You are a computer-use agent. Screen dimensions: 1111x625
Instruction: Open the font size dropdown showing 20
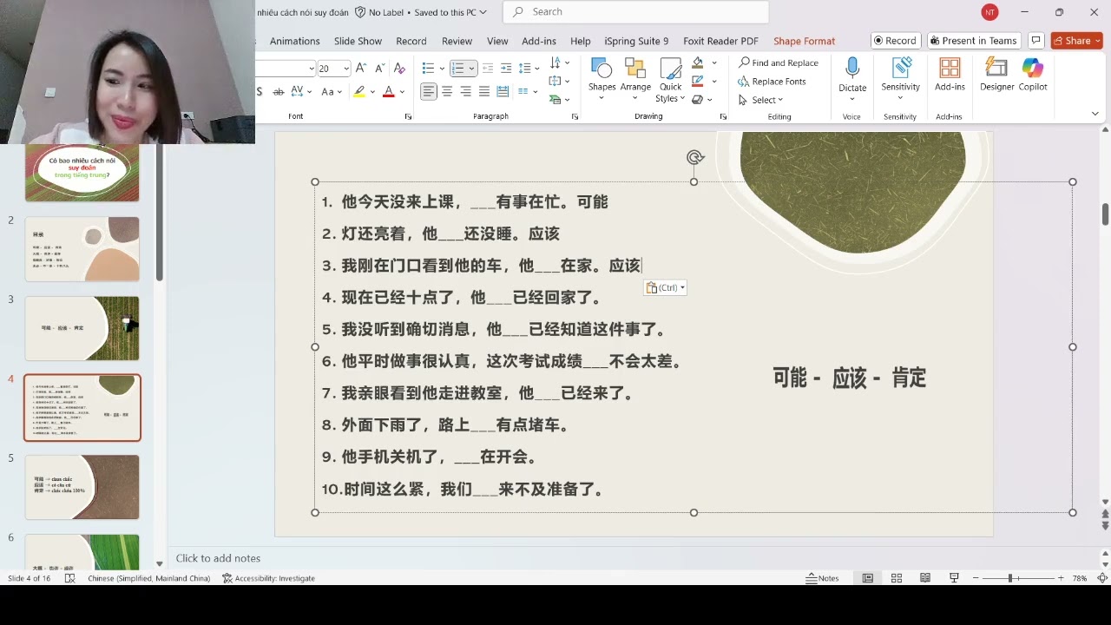(346, 69)
